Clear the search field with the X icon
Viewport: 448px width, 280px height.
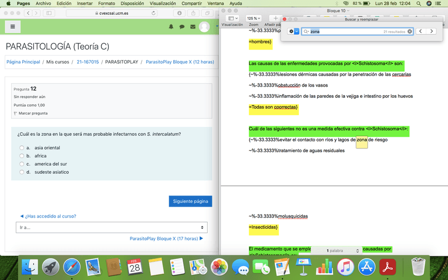pos(409,32)
